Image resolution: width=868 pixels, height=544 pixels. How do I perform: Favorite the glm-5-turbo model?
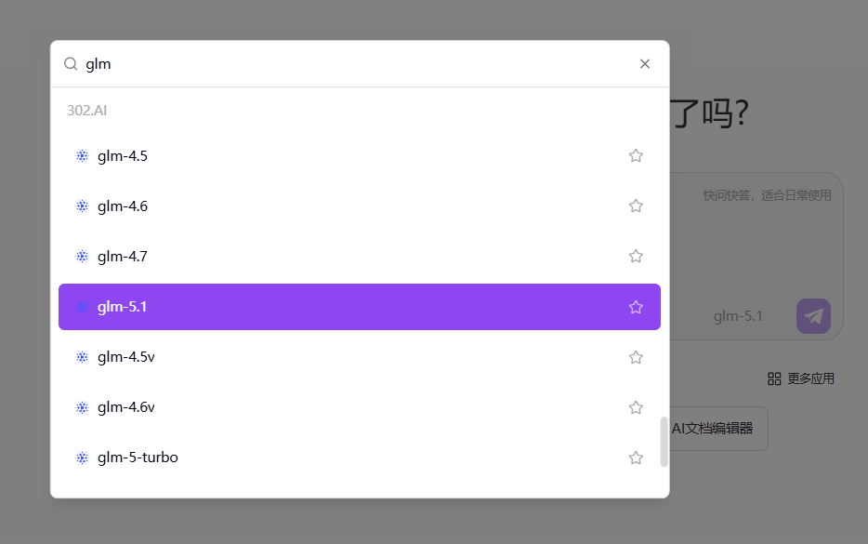coord(636,458)
